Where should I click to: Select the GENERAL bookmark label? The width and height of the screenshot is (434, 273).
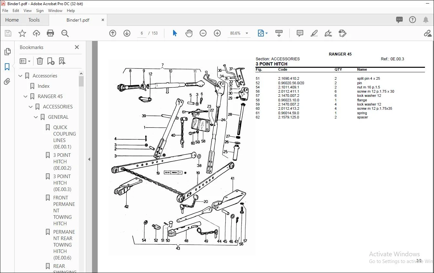pos(58,117)
